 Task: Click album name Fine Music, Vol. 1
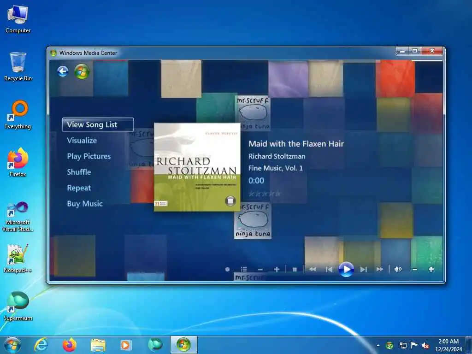click(x=276, y=168)
